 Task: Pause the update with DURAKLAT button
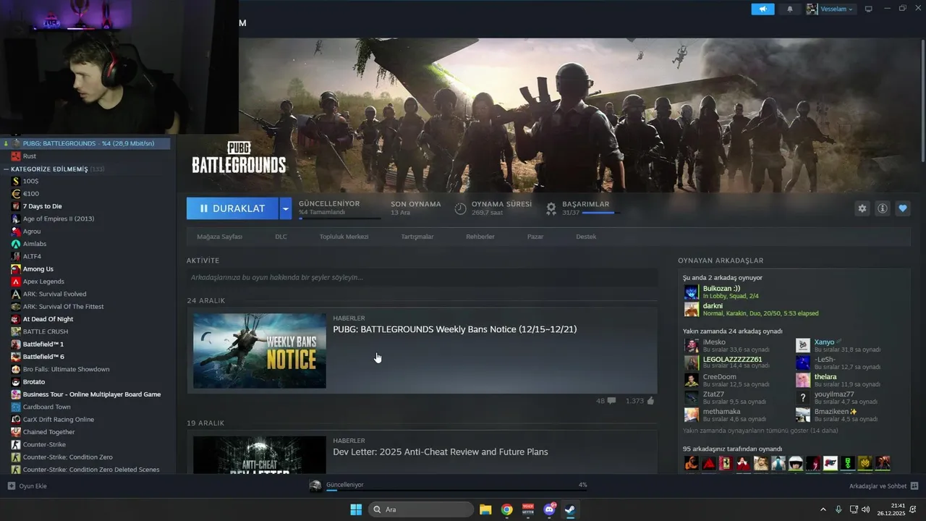coord(232,208)
